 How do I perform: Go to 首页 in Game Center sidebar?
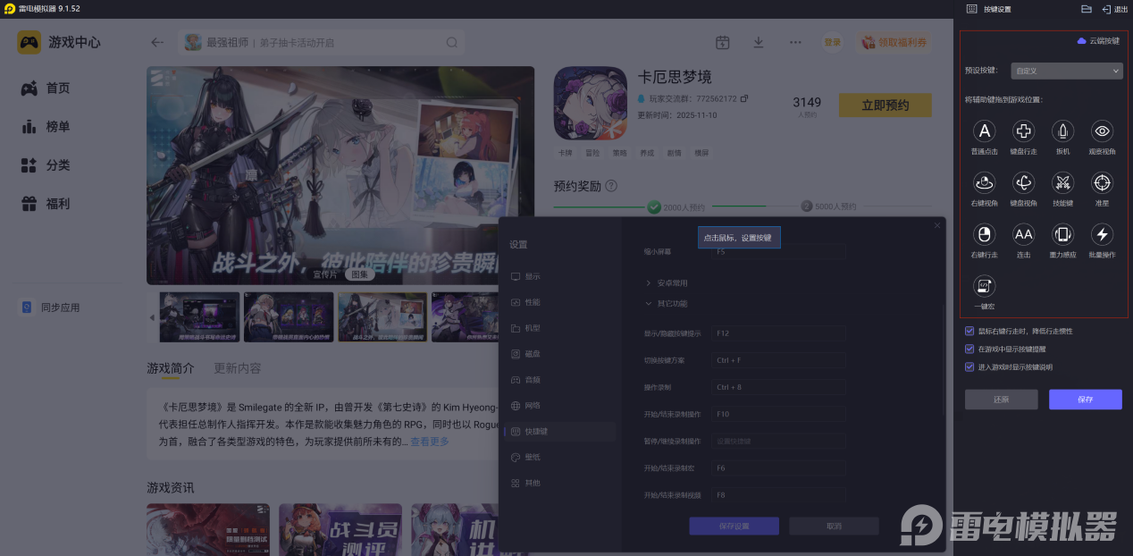[x=46, y=88]
